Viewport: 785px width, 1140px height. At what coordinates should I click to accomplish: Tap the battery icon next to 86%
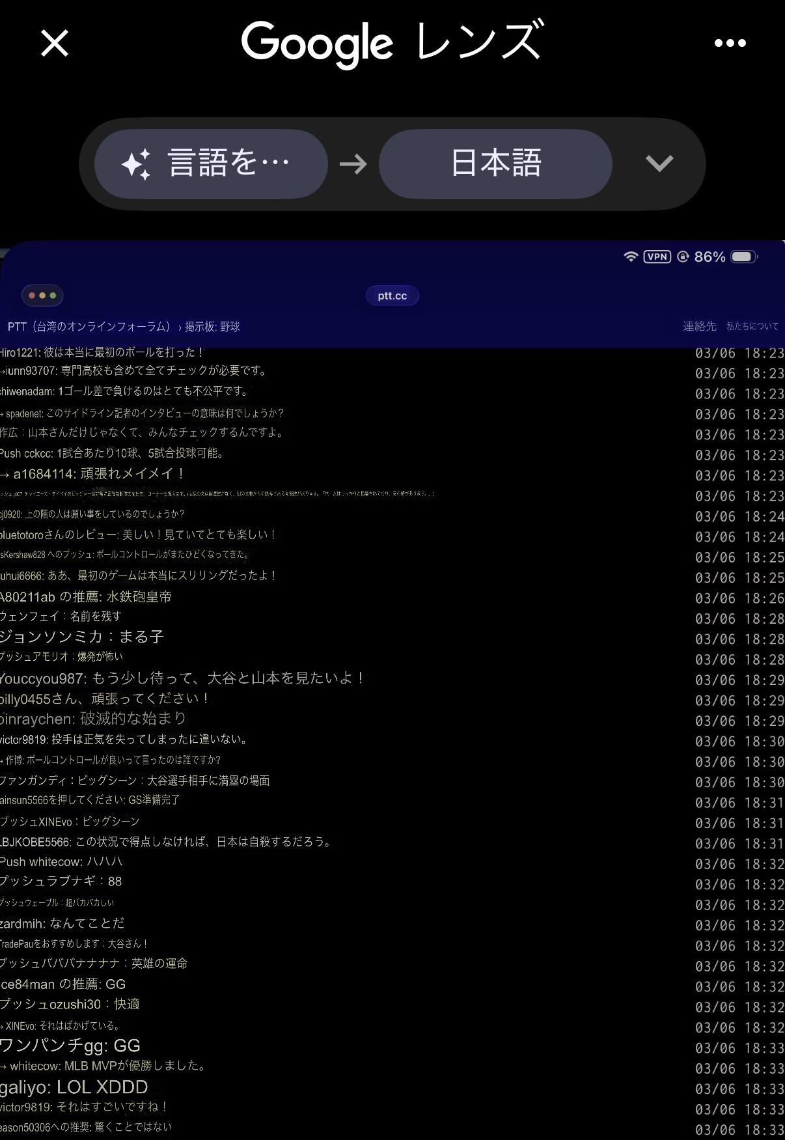click(x=743, y=257)
